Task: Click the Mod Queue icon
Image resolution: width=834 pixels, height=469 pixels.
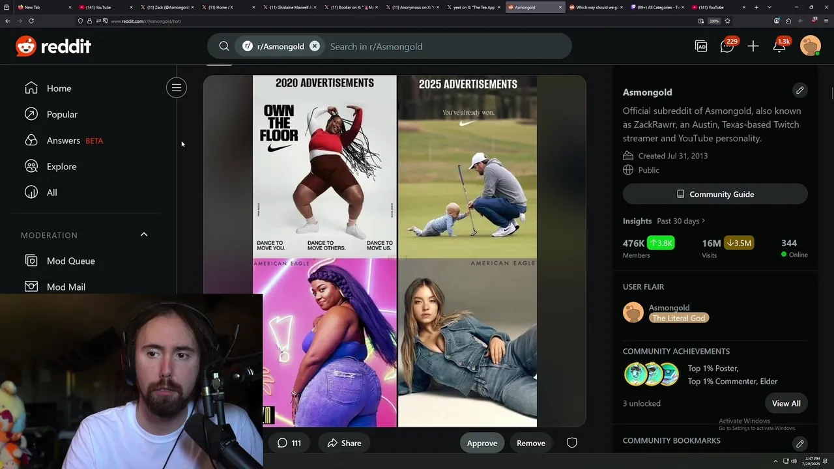Action: [31, 261]
